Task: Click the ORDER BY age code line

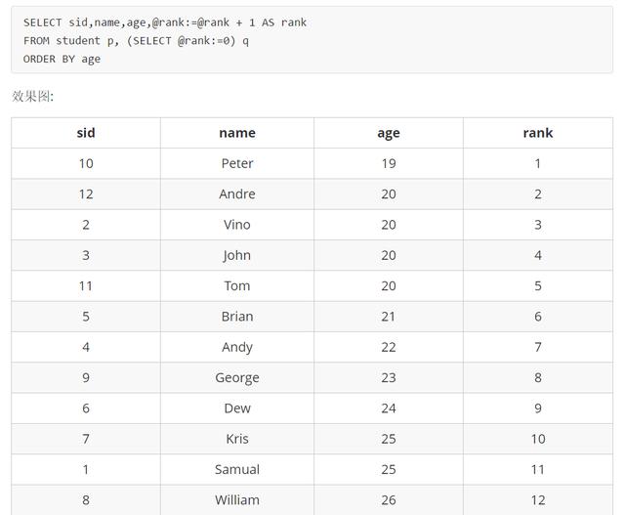Action: click(62, 59)
